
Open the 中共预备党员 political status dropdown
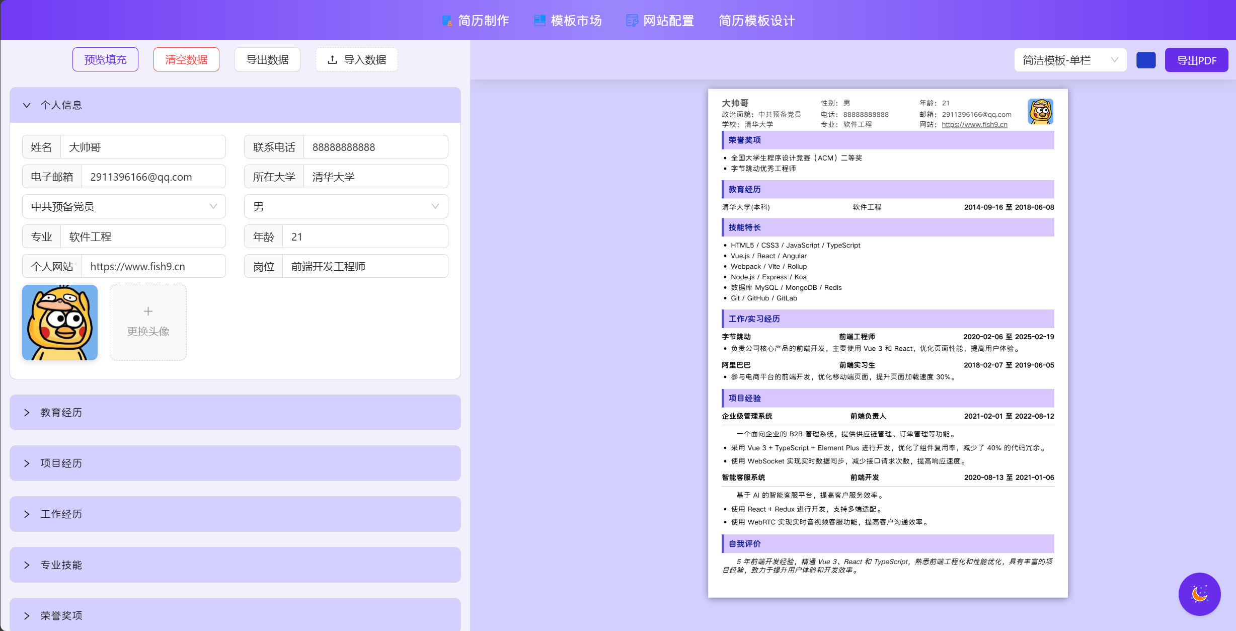point(124,207)
